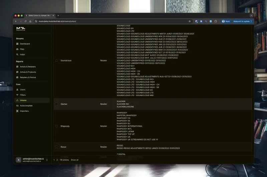Image resolution: width=267 pixels, height=177 pixels.
Task: Open the Resso union link
Action: click(x=63, y=147)
